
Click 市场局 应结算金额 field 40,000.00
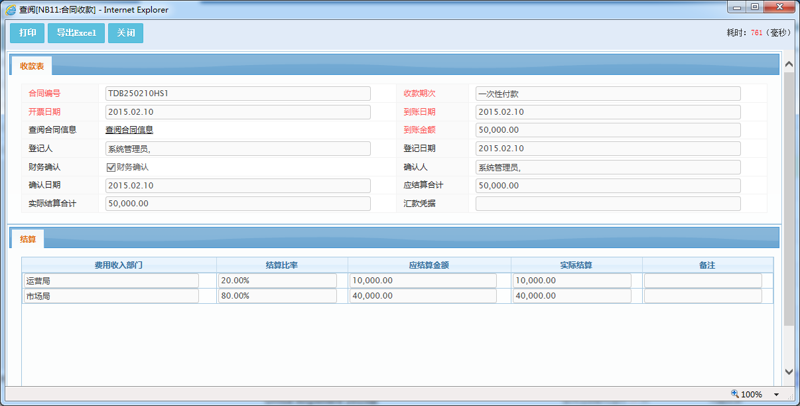423,296
